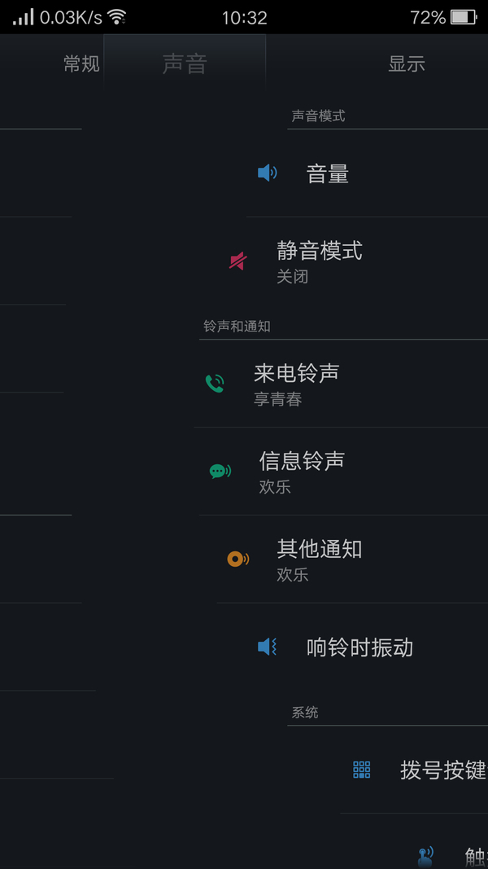Screen dimensions: 488x869
Task: Select the 声音 tab
Action: [x=185, y=64]
